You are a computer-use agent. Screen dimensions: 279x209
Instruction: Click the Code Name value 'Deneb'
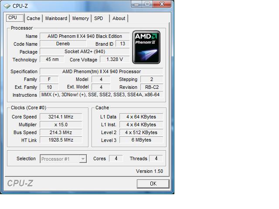click(63, 44)
